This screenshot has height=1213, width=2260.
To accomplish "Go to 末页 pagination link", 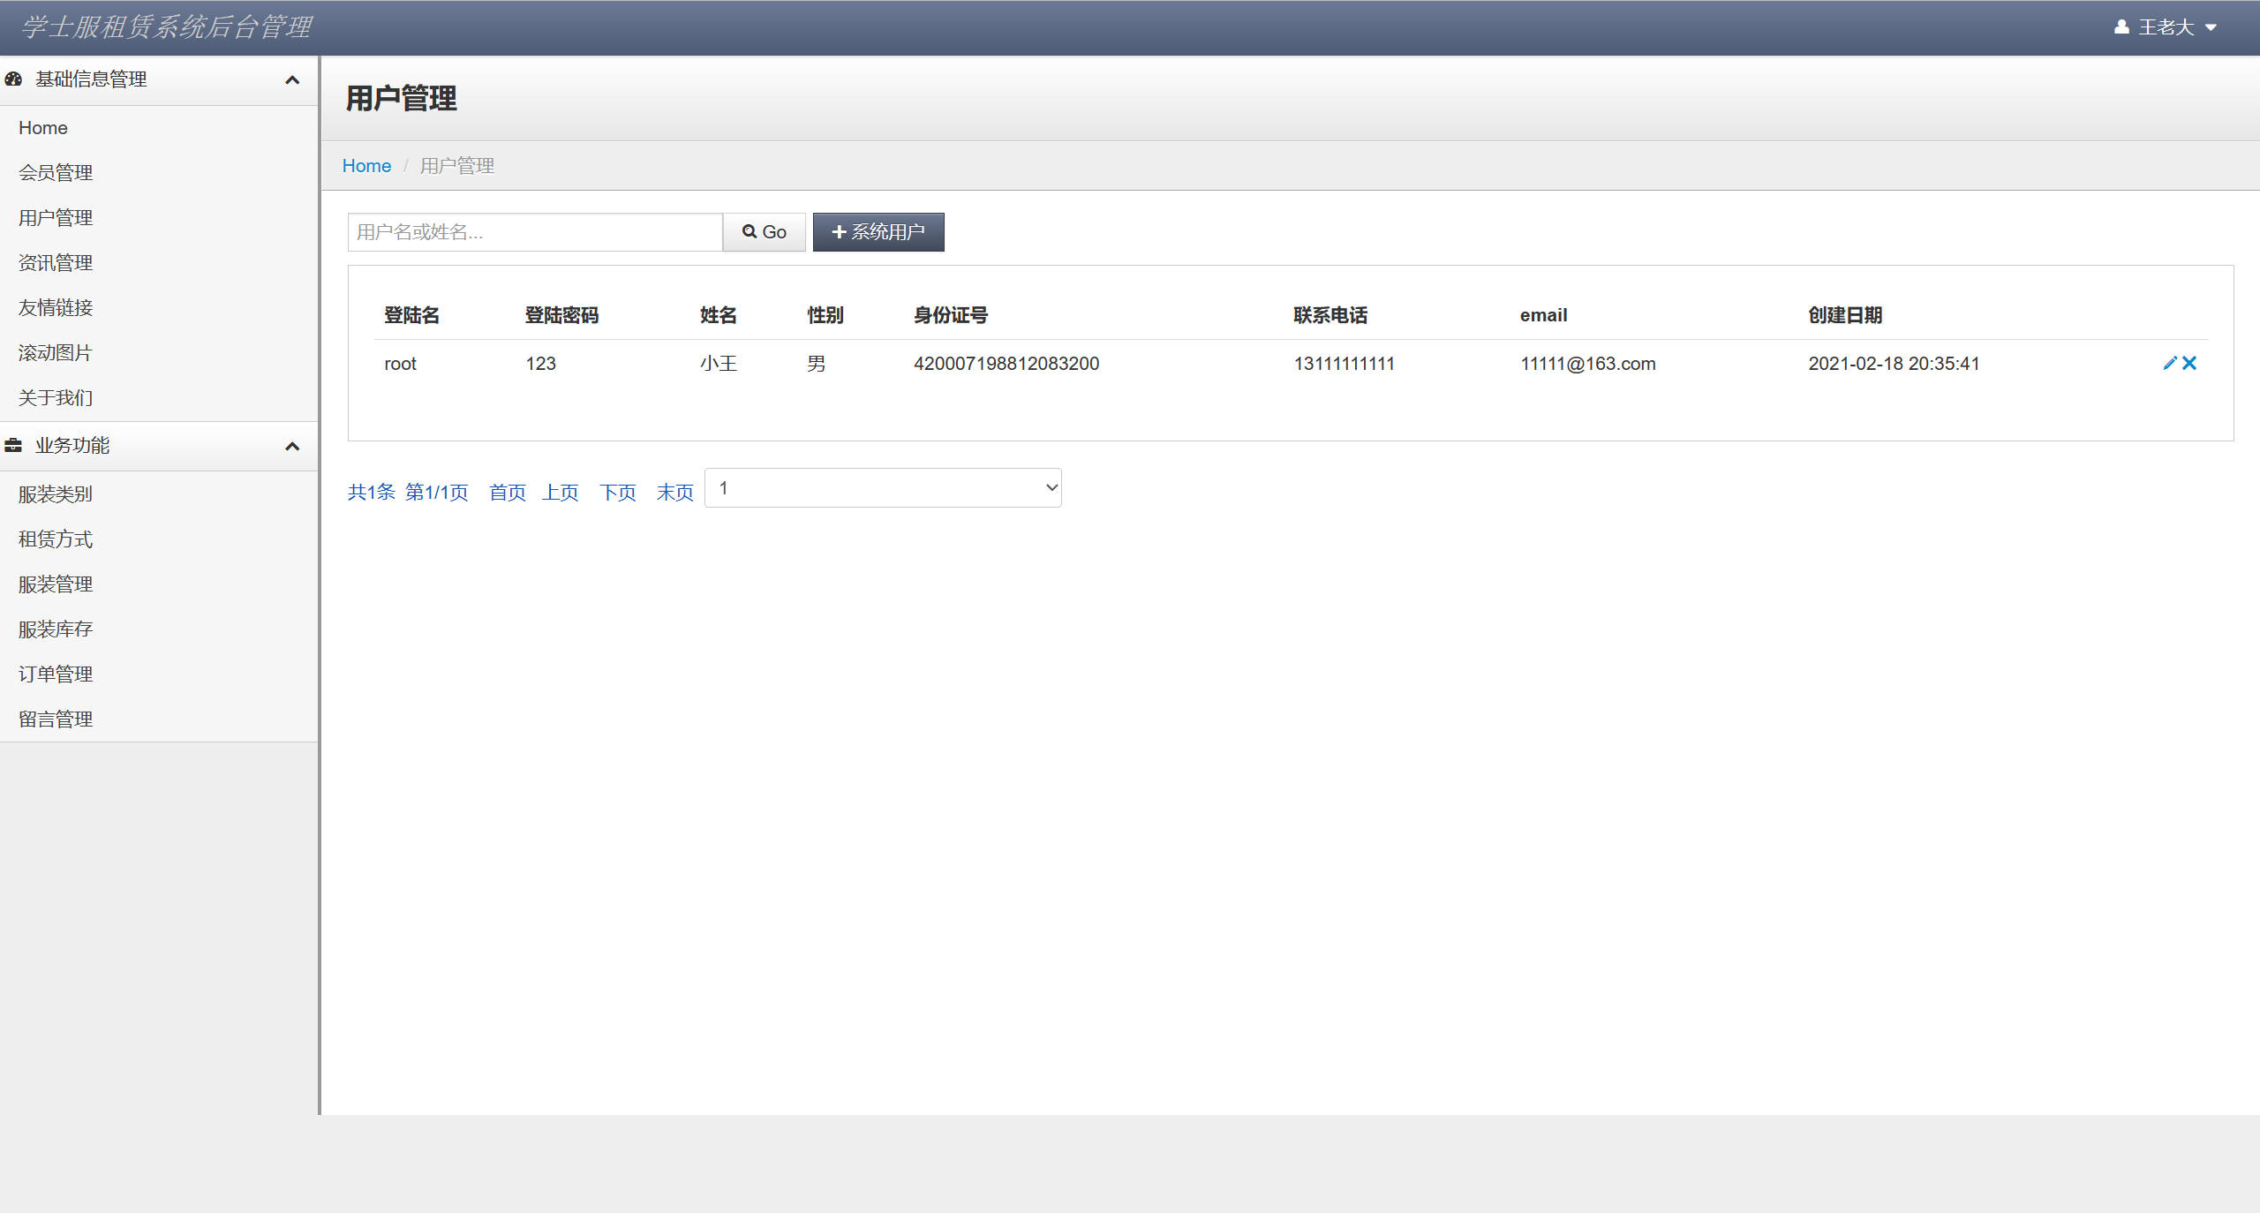I will coord(675,493).
